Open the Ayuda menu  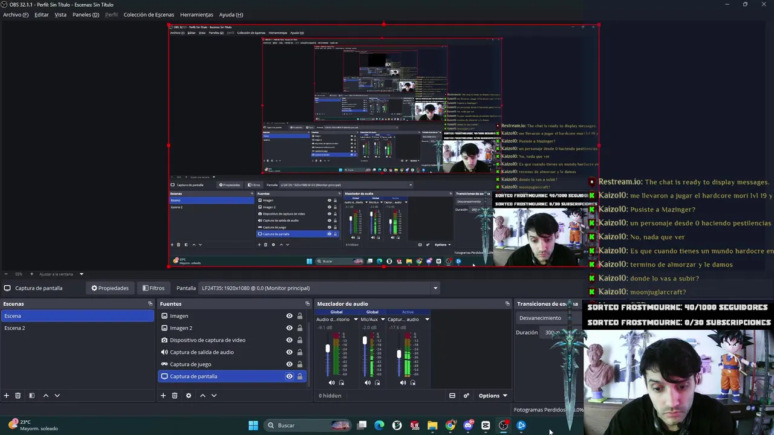(x=231, y=14)
